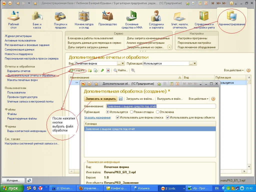Open the Покупки и продажи section
The width and height of the screenshot is (256, 192).
60,20
